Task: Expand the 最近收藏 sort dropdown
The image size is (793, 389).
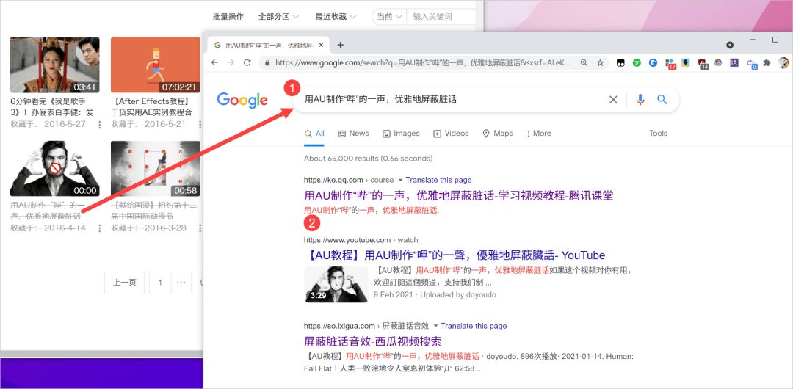Action: click(336, 17)
